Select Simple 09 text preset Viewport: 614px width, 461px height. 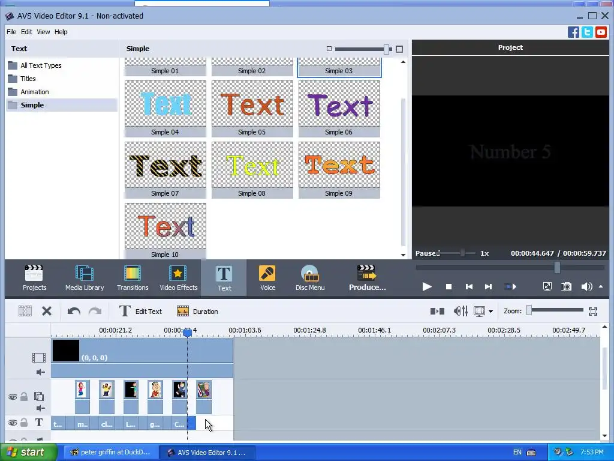pos(339,169)
